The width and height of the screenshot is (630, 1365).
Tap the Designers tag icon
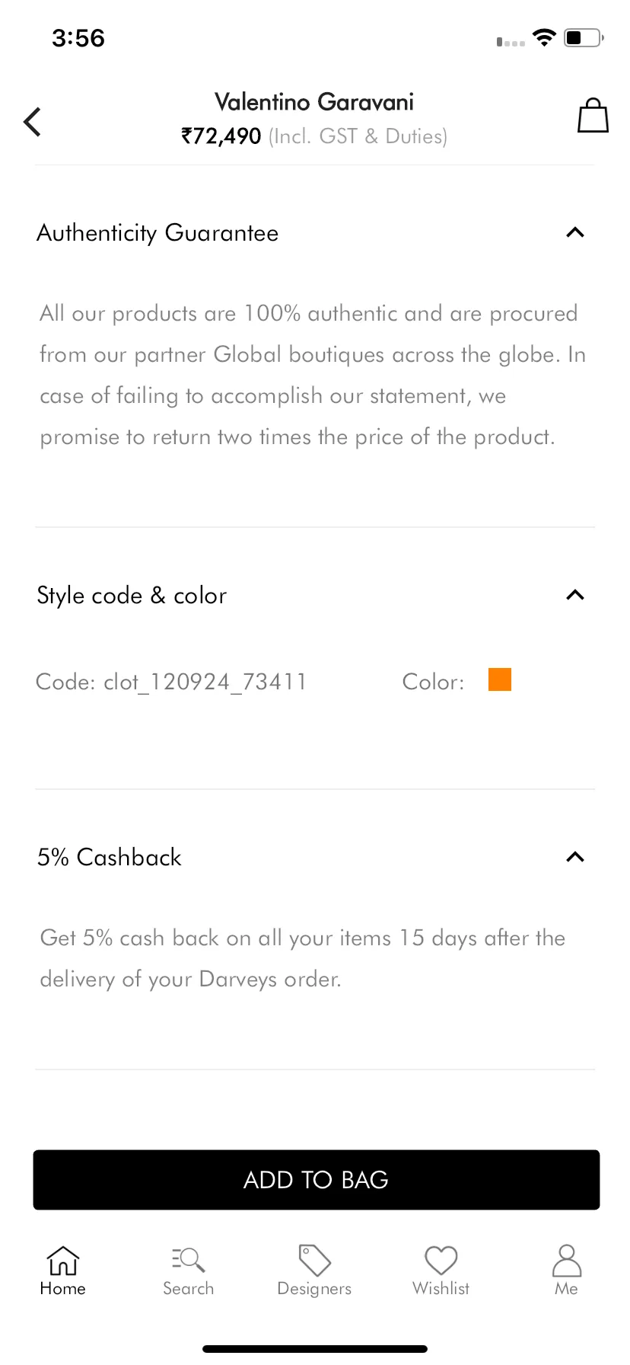coord(314,1260)
